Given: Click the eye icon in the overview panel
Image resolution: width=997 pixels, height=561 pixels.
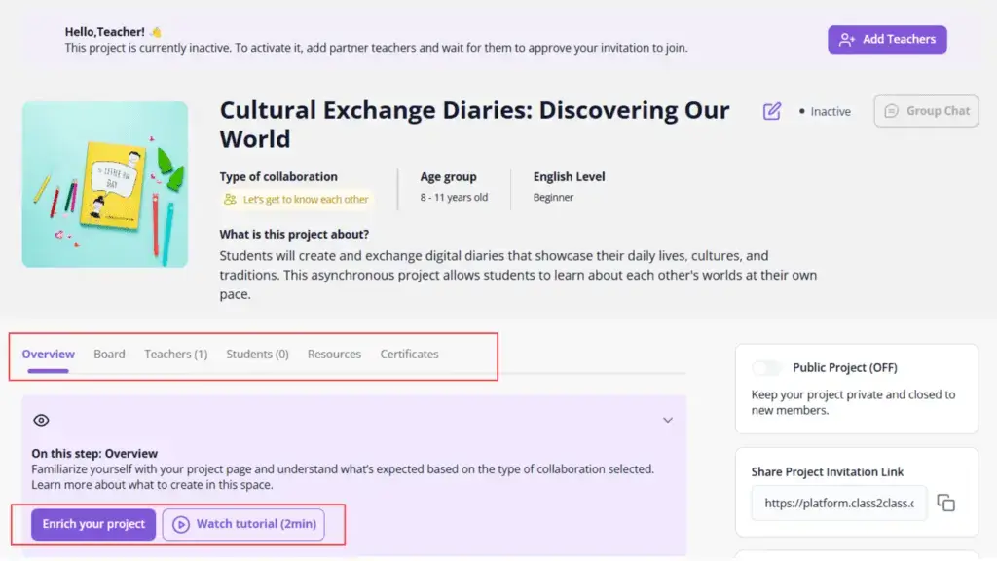Looking at the screenshot, I should coord(41,420).
